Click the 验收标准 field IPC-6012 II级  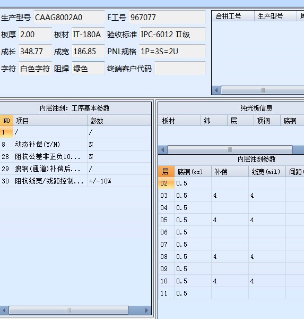(172, 34)
